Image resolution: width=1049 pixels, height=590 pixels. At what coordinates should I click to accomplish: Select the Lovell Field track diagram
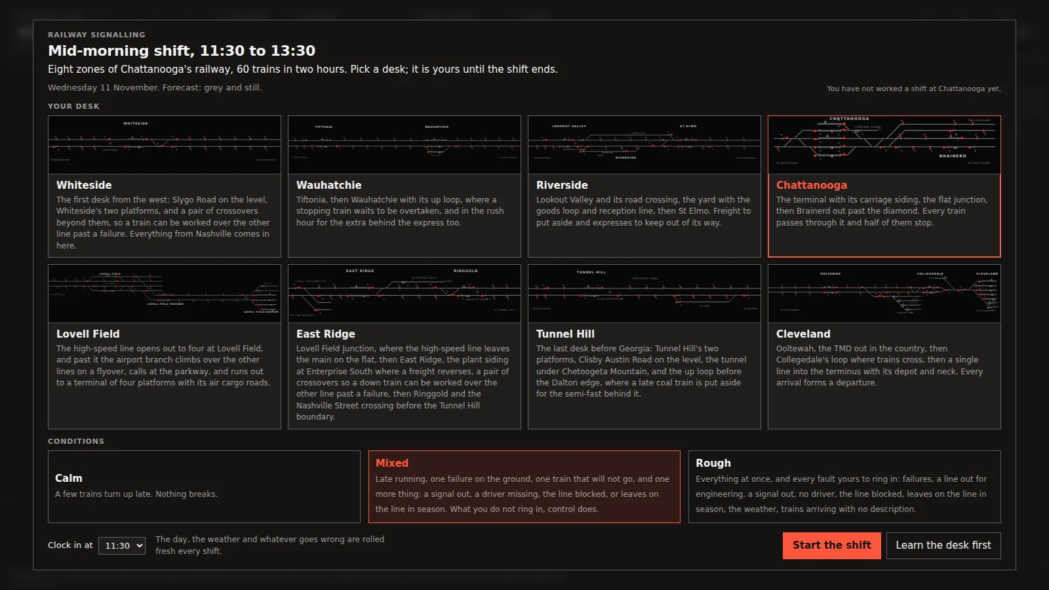165,294
